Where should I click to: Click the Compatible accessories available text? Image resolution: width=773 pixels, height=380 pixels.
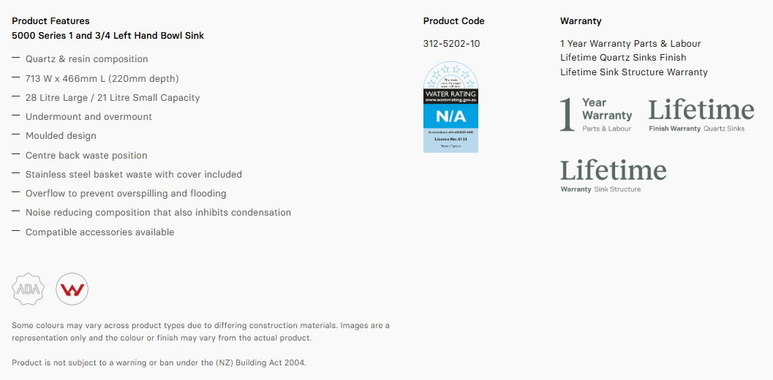point(99,232)
